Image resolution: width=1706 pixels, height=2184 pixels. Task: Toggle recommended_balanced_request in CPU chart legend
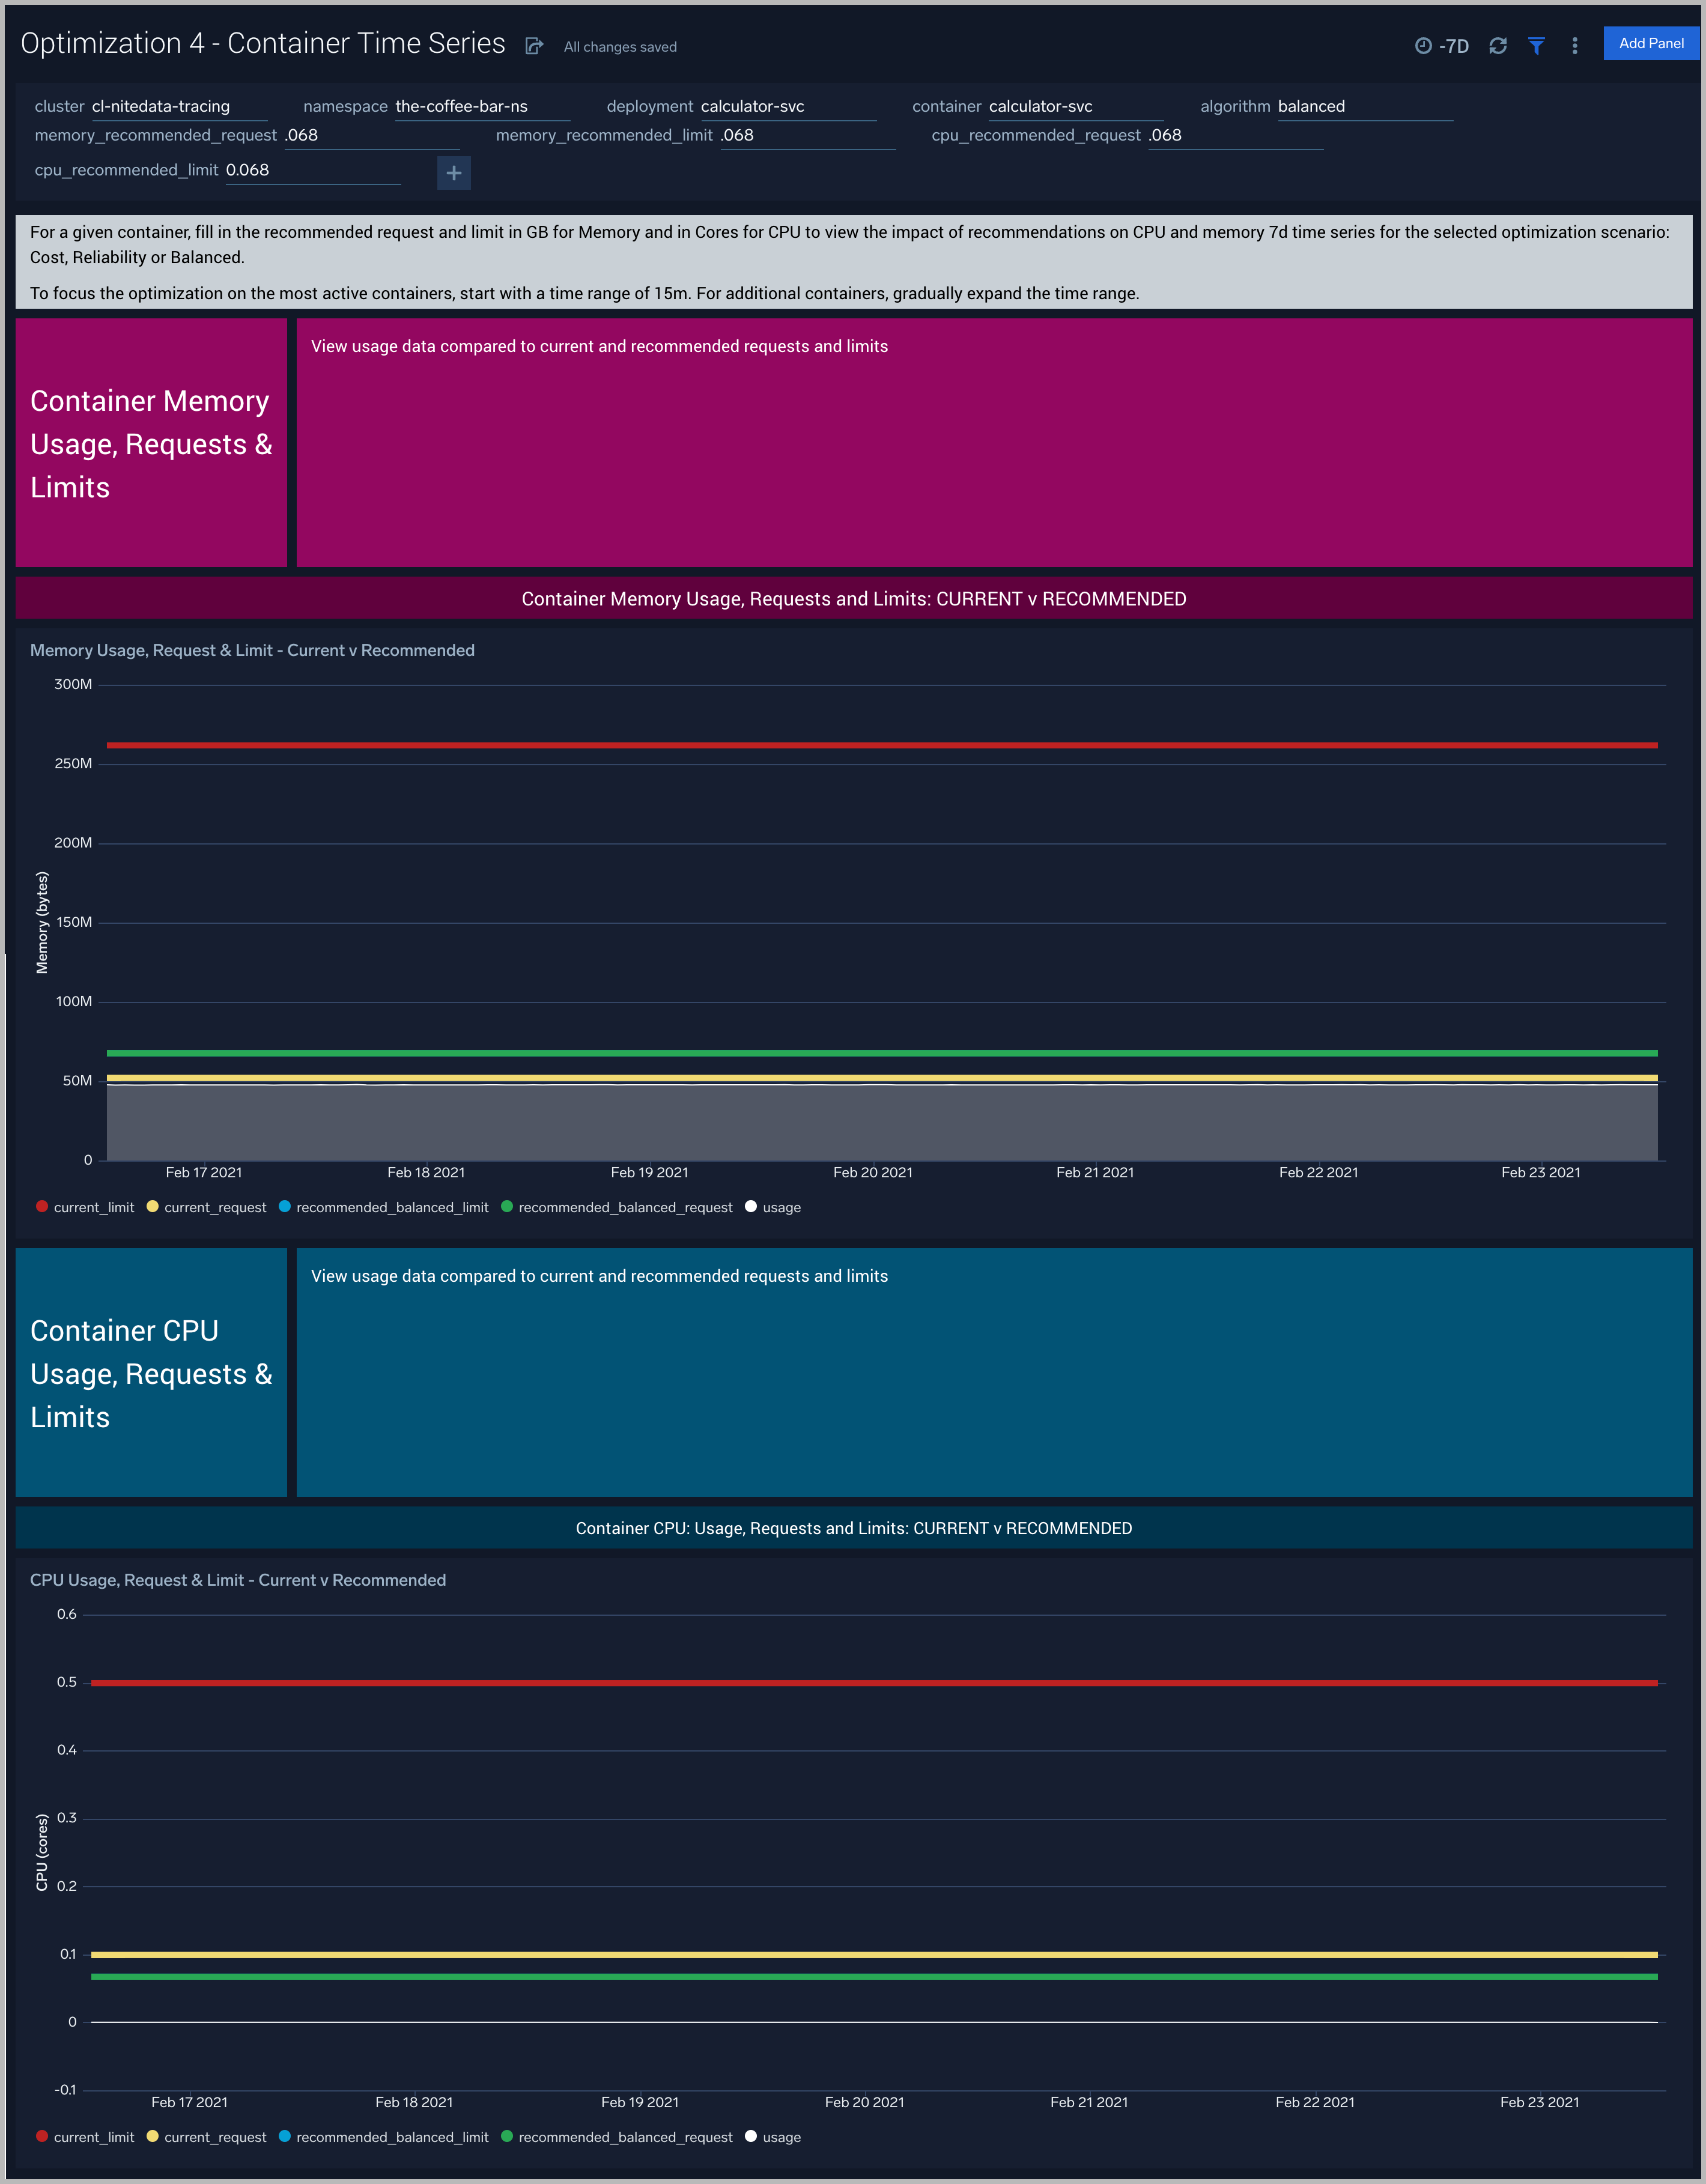pos(617,2137)
